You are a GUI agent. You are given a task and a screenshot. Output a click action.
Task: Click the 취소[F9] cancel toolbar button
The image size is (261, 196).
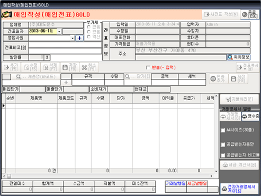(89, 67)
